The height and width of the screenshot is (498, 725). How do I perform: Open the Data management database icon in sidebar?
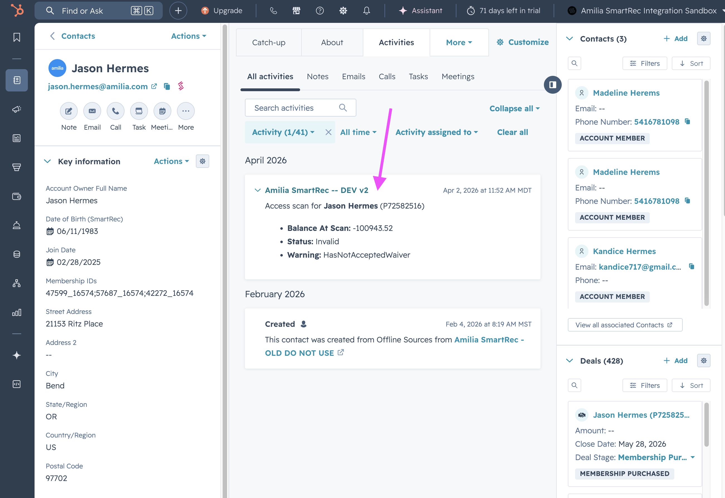16,254
